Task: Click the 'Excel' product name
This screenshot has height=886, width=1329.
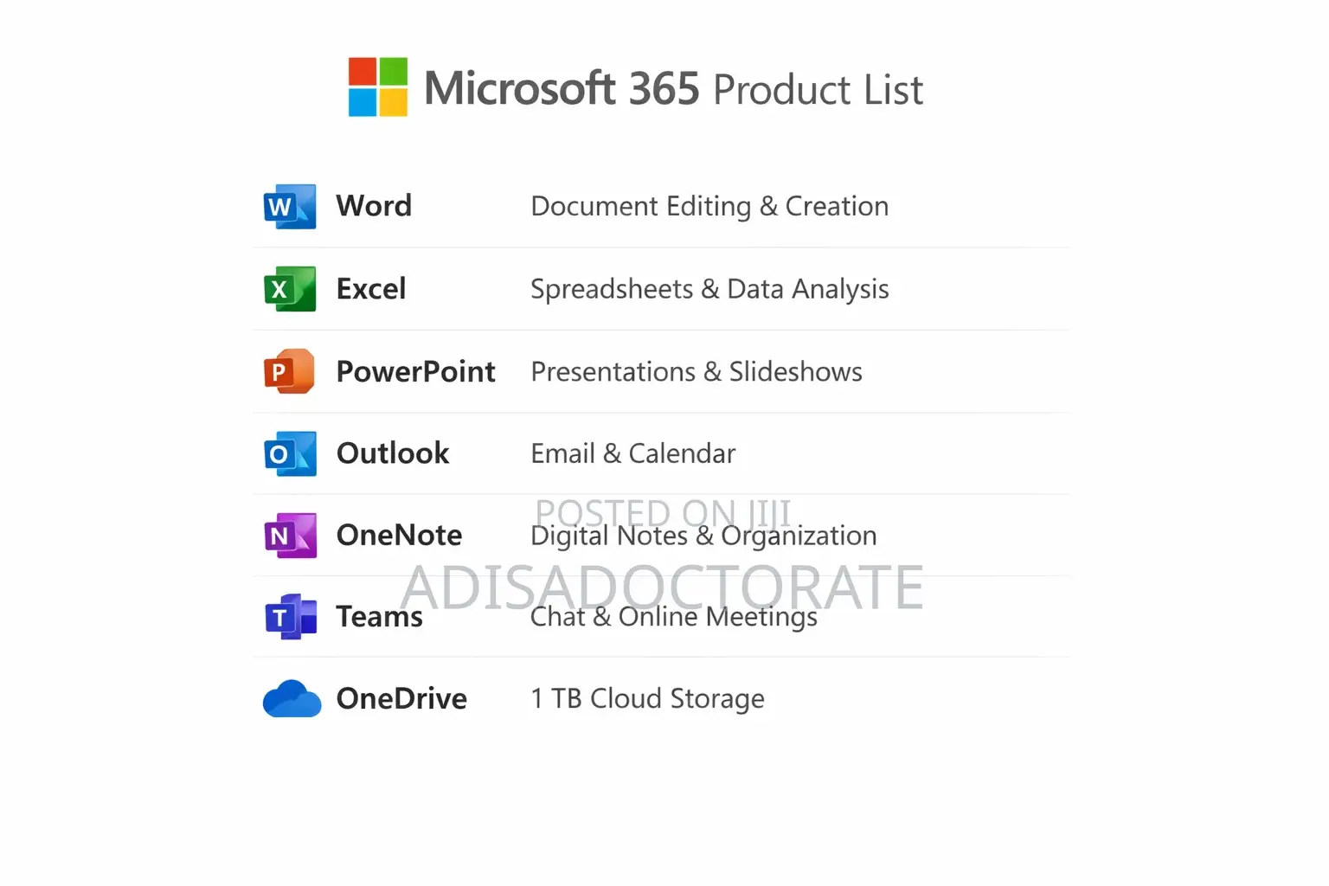Action: (371, 289)
